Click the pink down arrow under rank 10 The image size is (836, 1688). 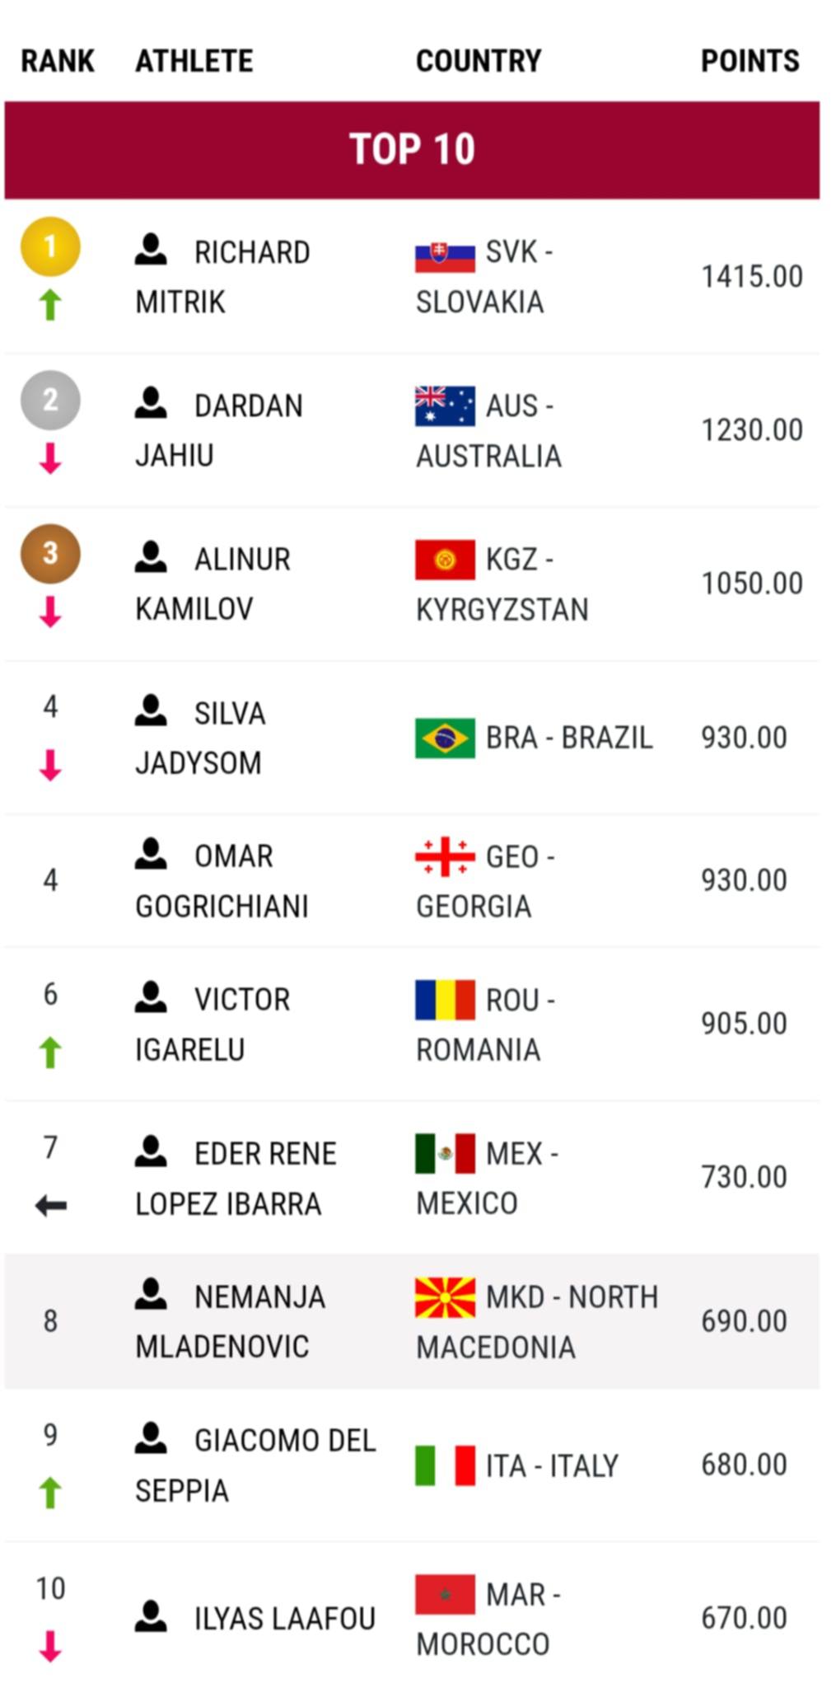click(50, 1646)
